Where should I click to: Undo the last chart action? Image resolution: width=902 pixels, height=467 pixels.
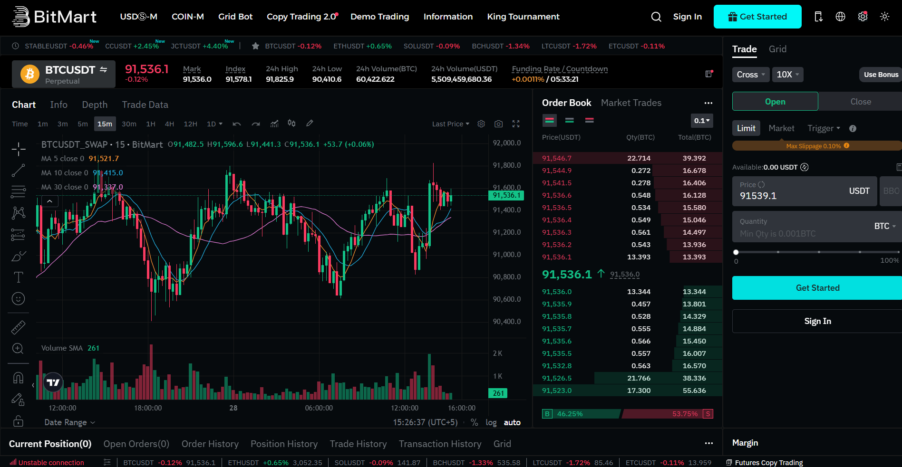[x=236, y=124]
